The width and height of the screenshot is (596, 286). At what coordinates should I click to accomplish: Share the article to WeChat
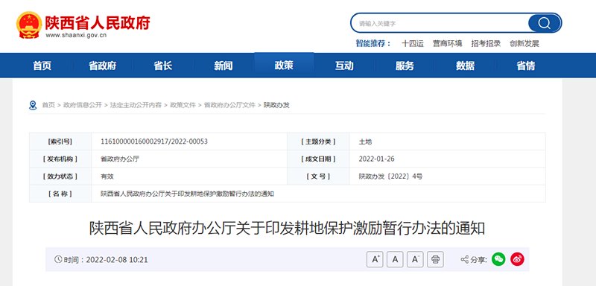click(498, 259)
